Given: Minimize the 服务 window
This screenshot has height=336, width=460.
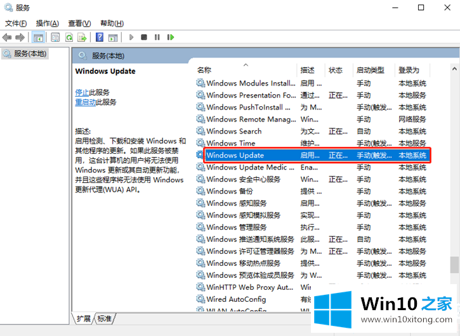Looking at the screenshot, I should click(x=395, y=8).
